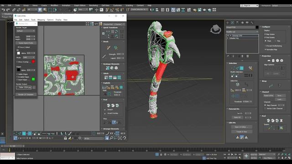Open the Scripting menu in main menu bar
The height and width of the screenshot is (164, 292).
(129, 5)
